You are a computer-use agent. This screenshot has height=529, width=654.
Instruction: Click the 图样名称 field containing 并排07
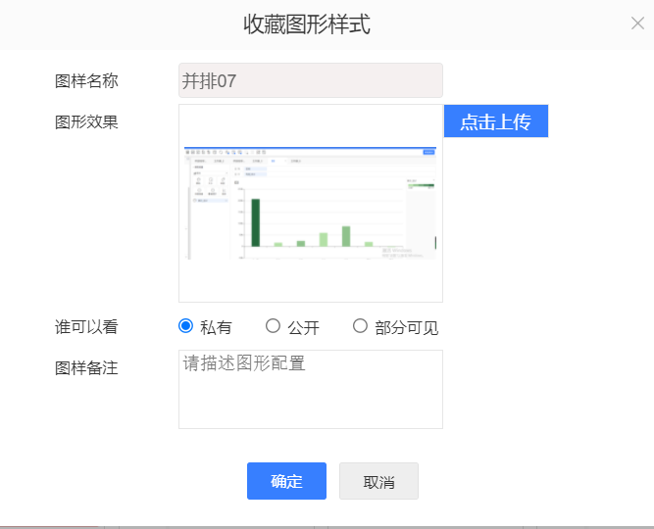pos(311,80)
